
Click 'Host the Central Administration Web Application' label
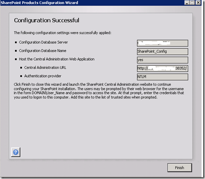[57, 59]
